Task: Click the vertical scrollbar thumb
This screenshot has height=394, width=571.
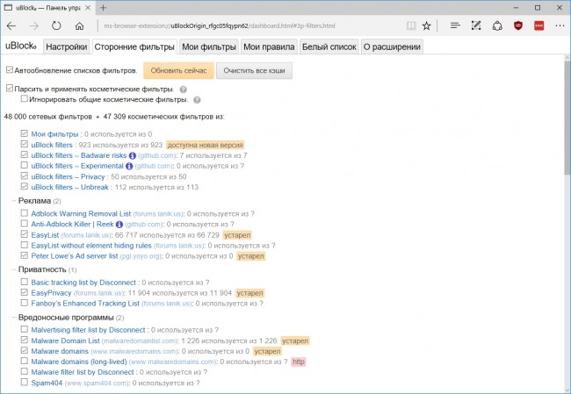Action: click(x=567, y=118)
